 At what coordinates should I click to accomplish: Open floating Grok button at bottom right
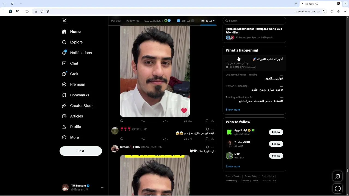click(x=338, y=176)
